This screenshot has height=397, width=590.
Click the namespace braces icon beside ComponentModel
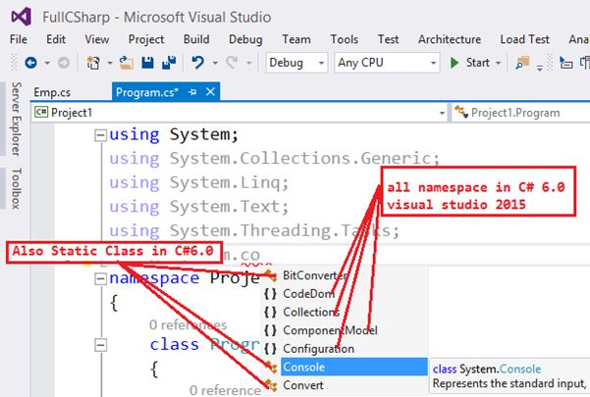(x=270, y=330)
